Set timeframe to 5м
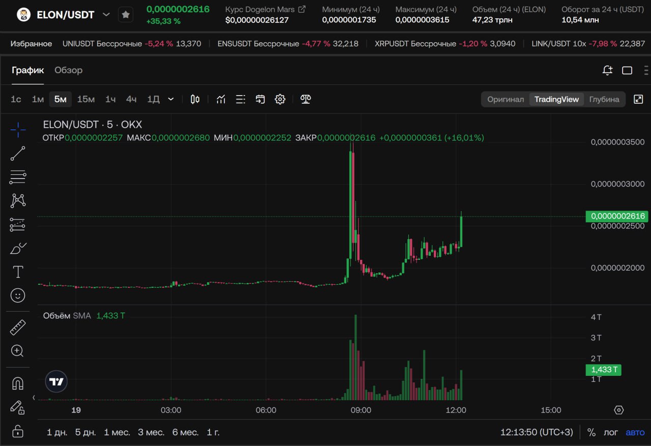Viewport: 651px width, 446px height. tap(61, 99)
